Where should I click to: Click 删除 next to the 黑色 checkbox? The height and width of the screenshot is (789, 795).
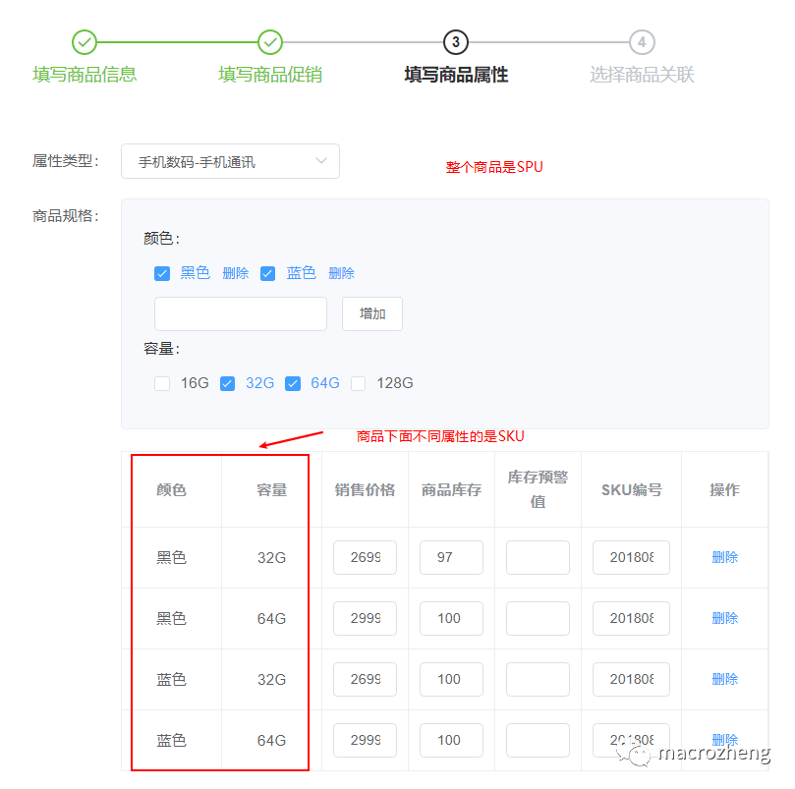[236, 273]
